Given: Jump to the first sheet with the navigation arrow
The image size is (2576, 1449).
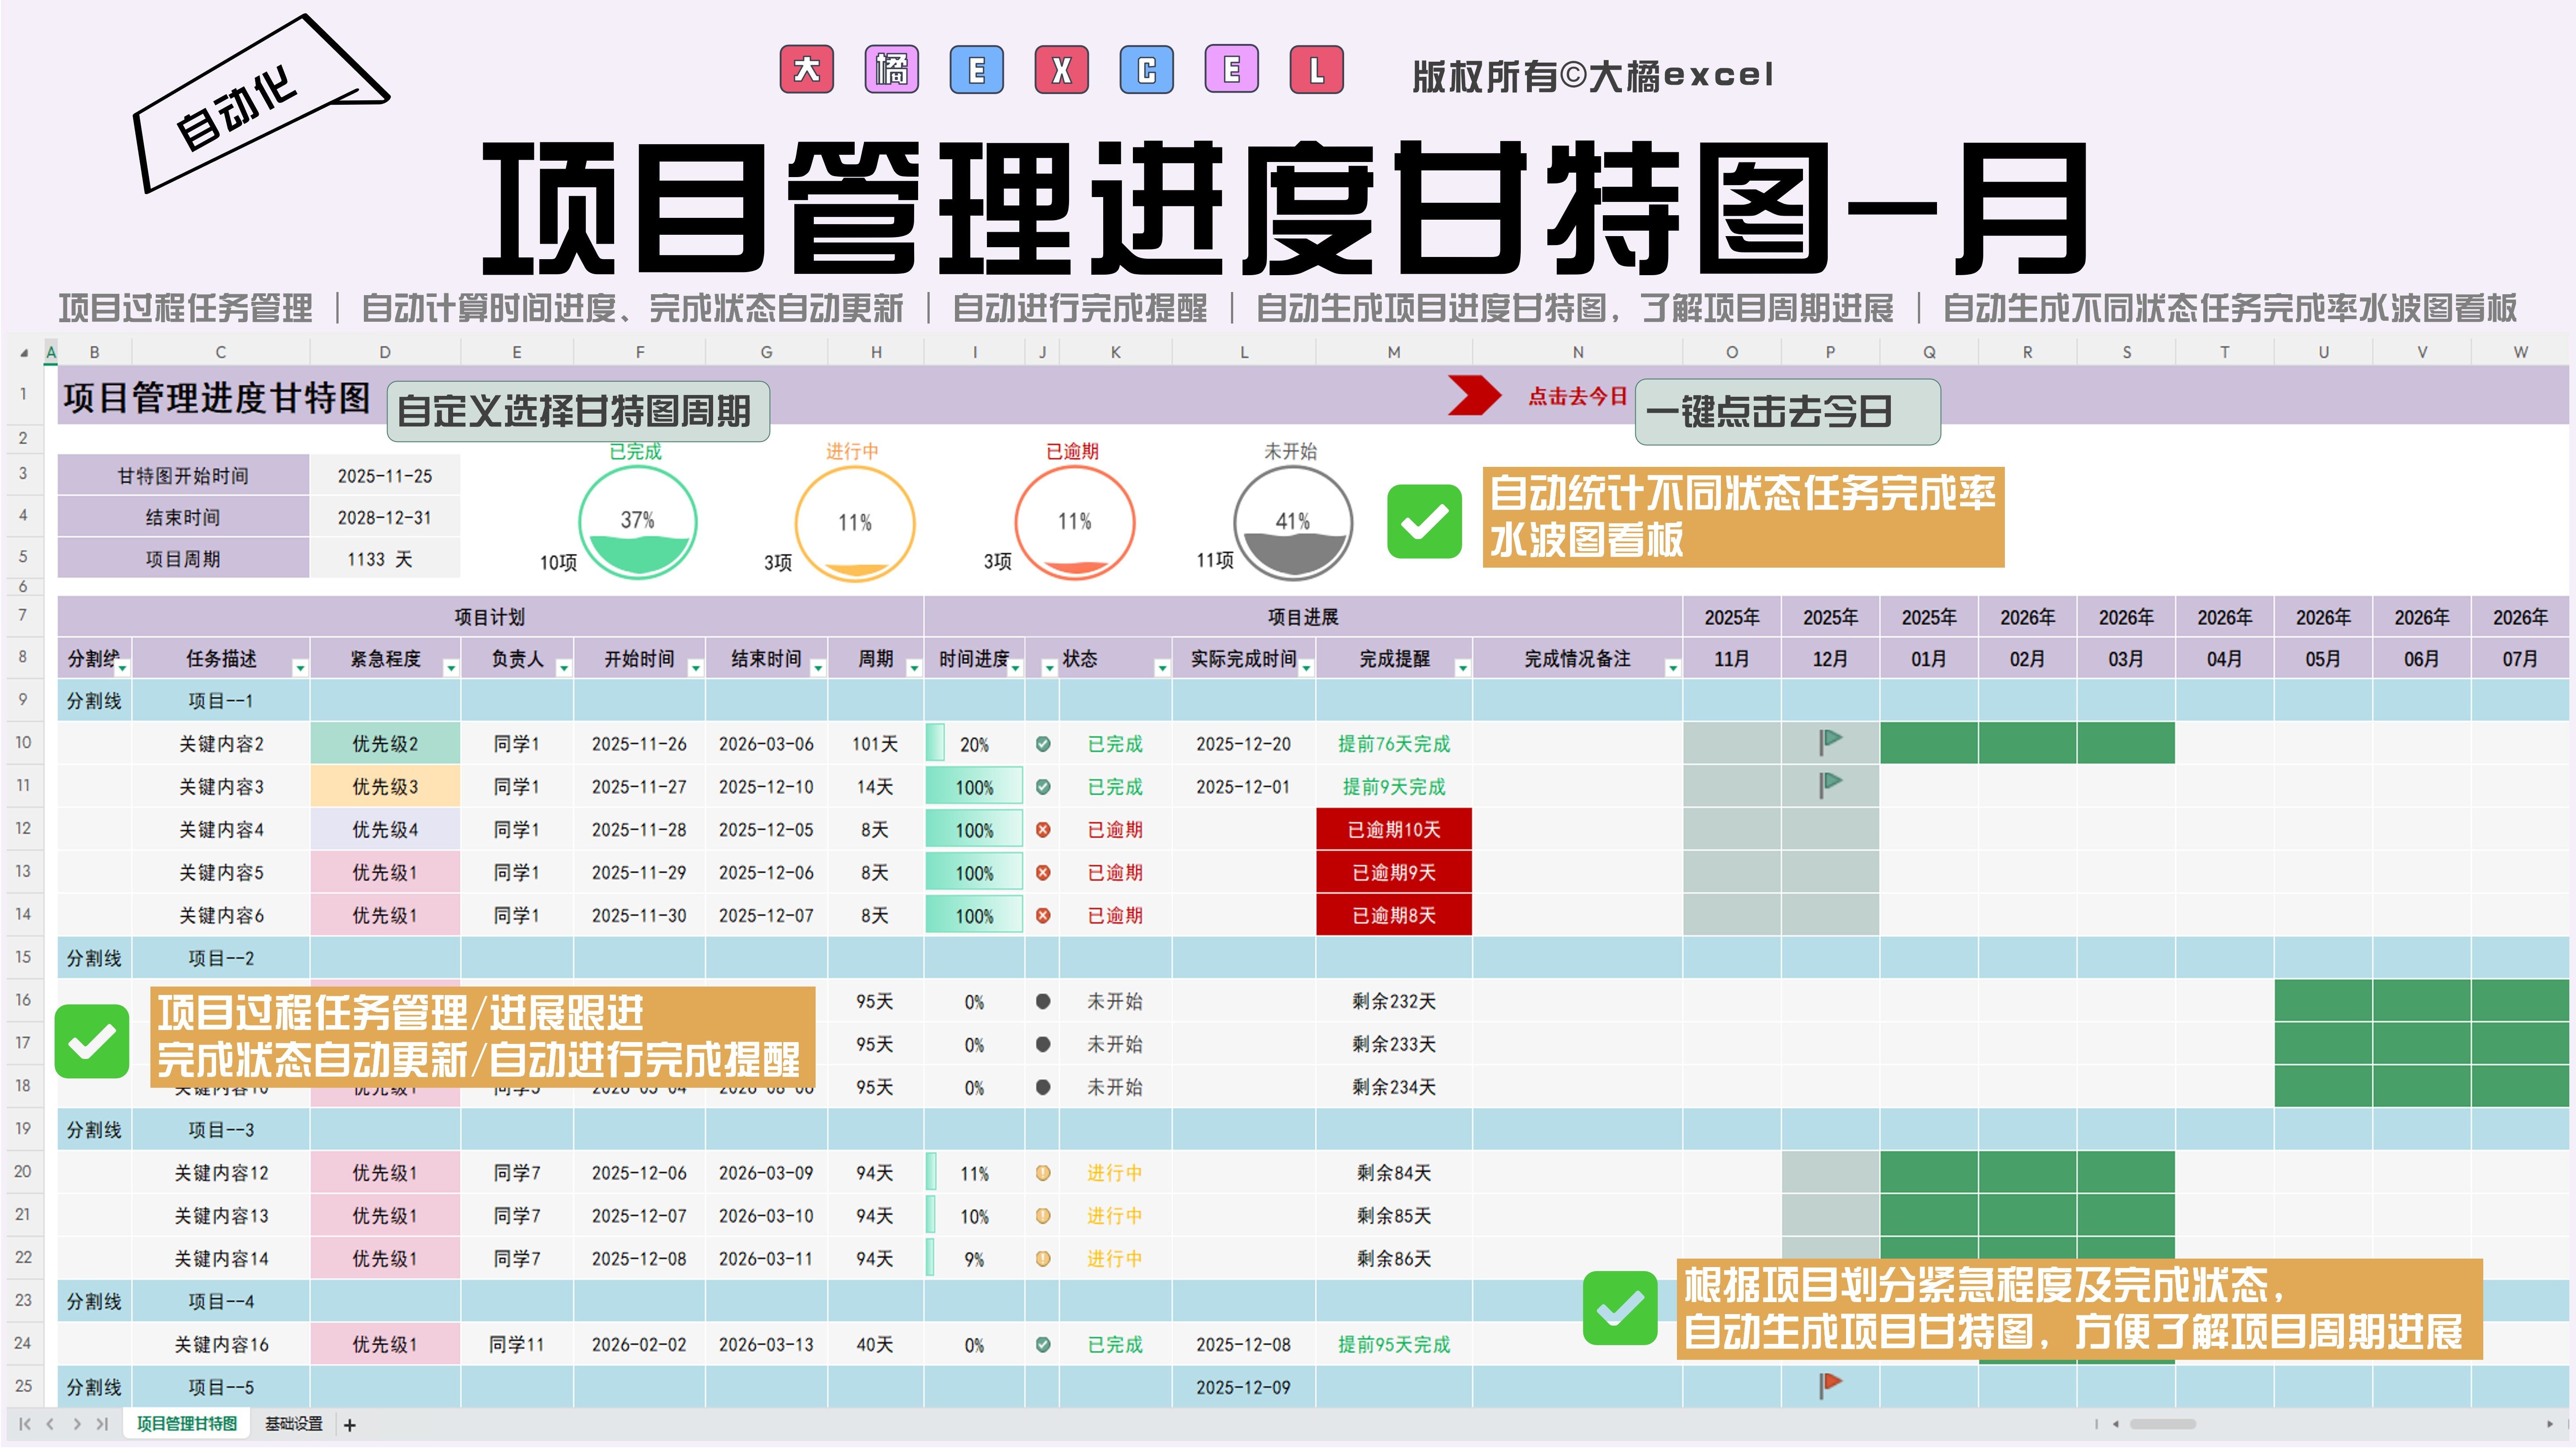Looking at the screenshot, I should pos(25,1424).
